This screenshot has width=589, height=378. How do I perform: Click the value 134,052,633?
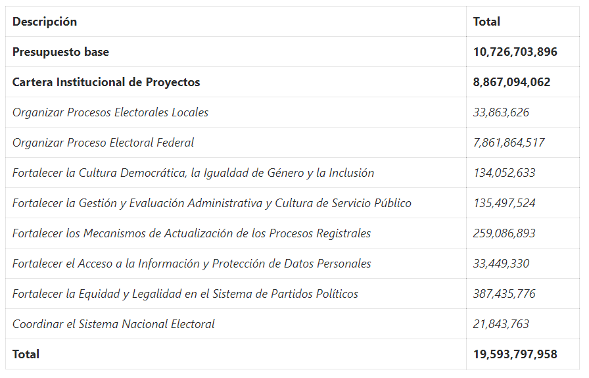click(504, 173)
